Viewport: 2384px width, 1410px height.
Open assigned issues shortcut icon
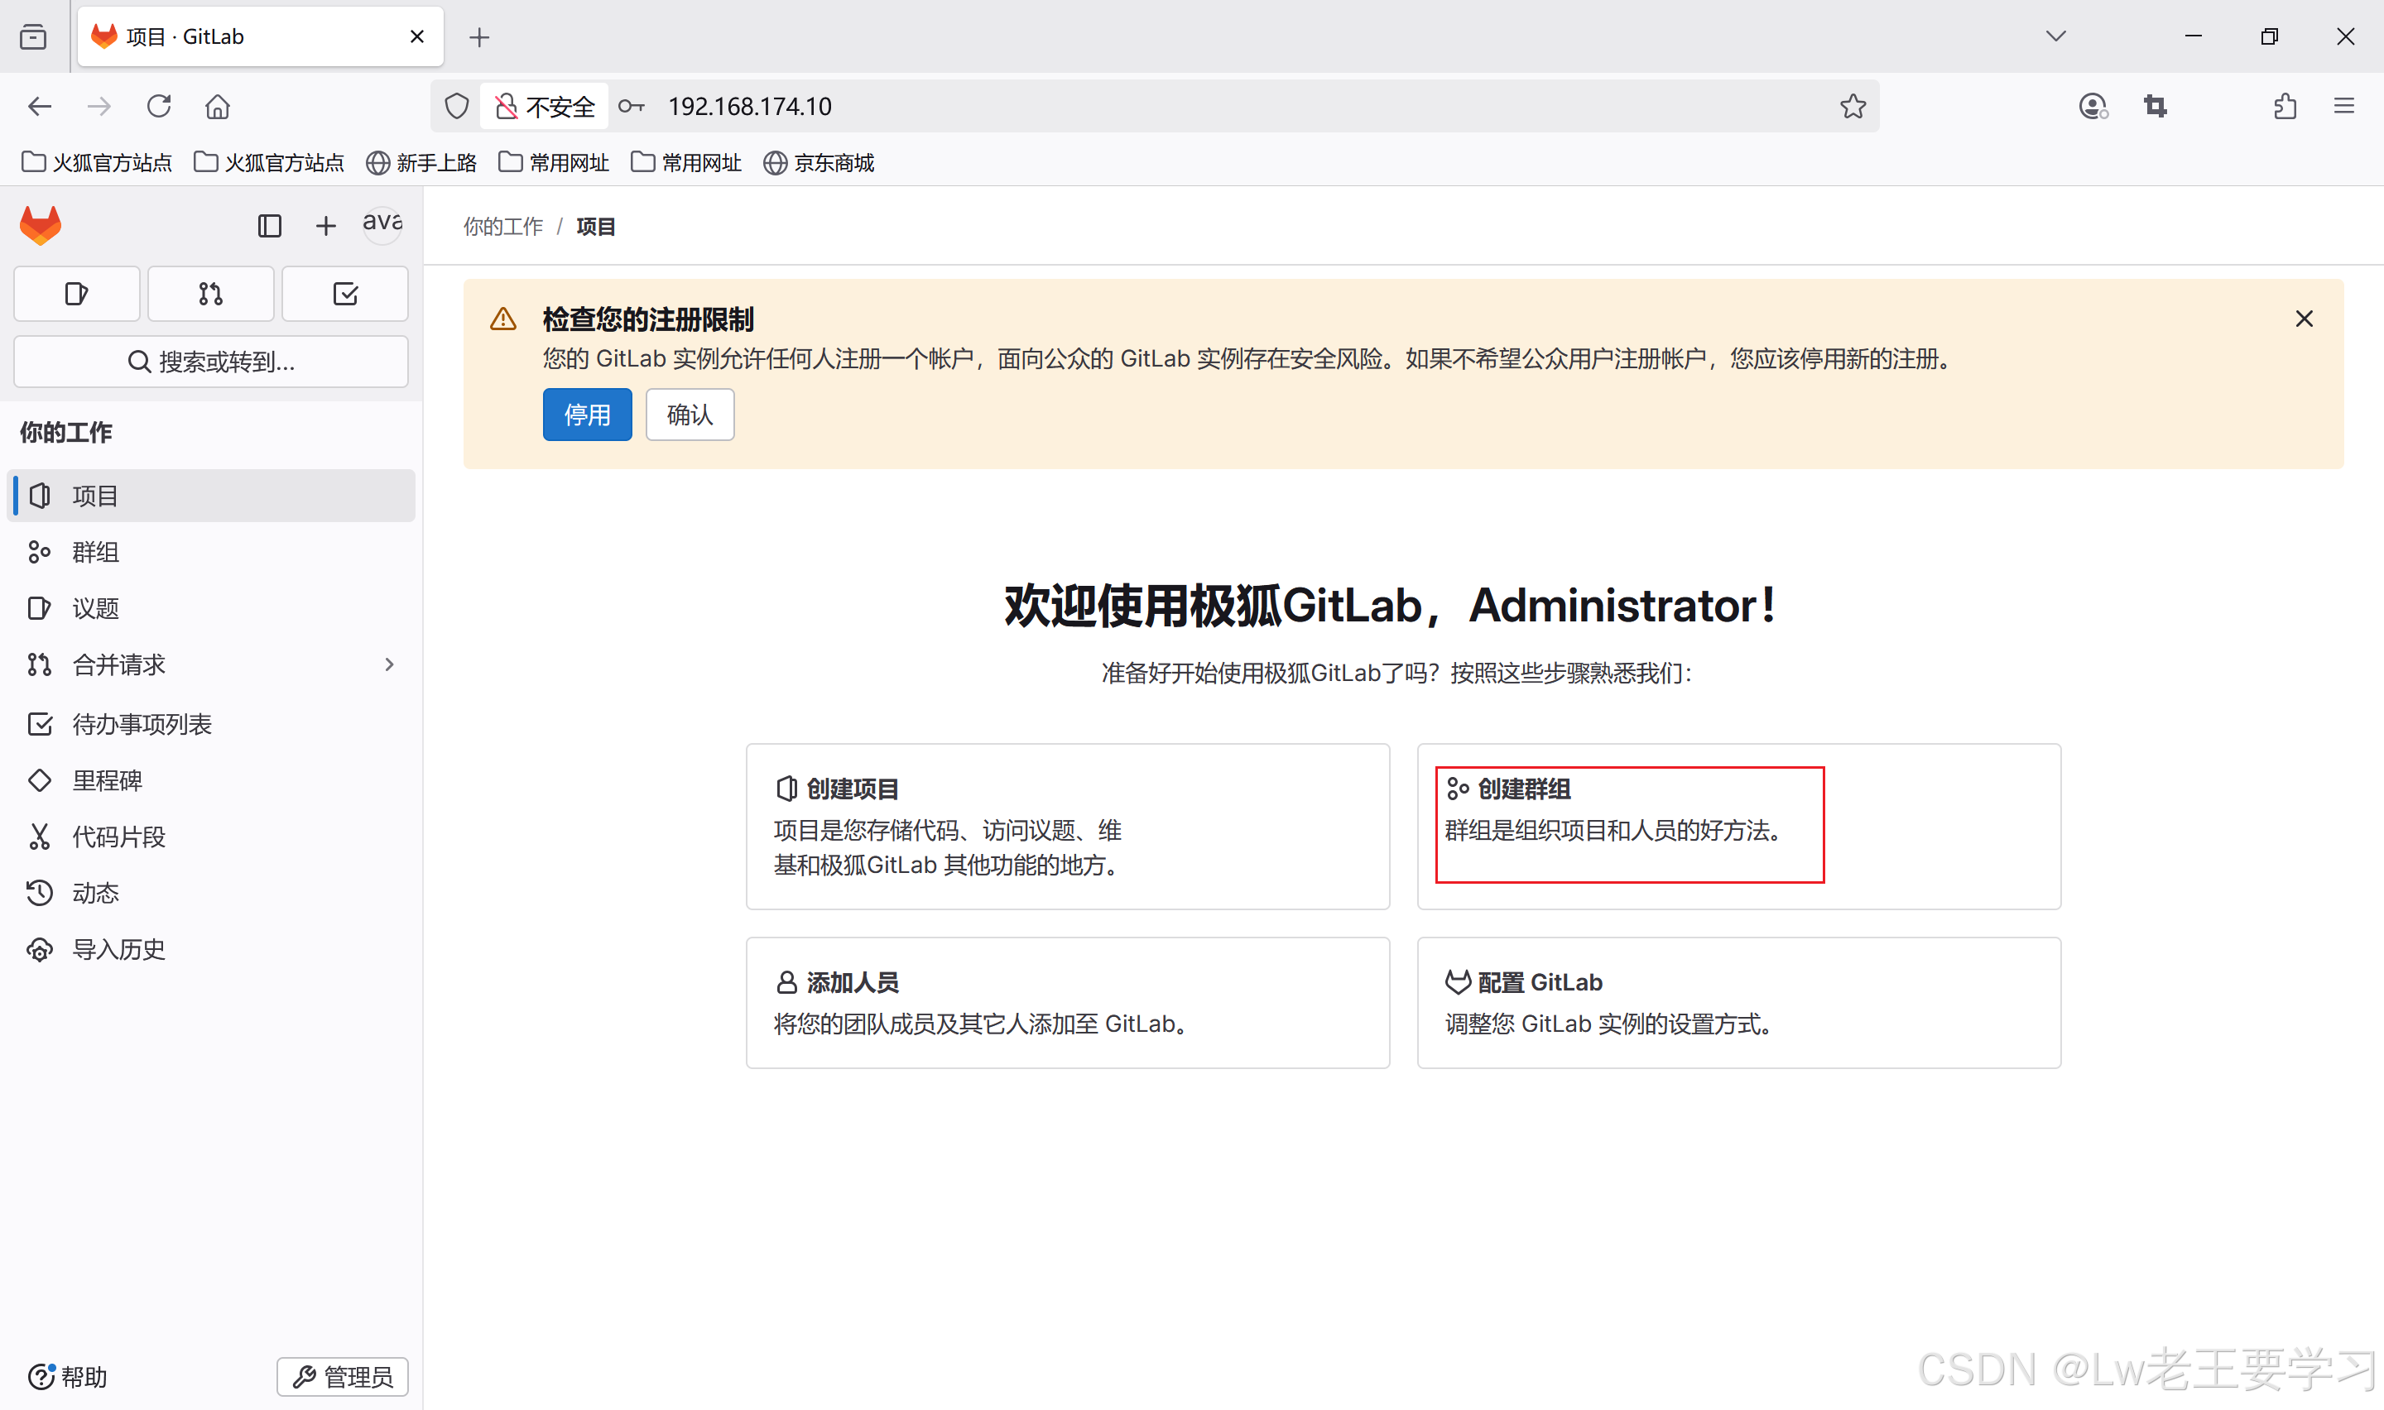pyautogui.click(x=77, y=295)
